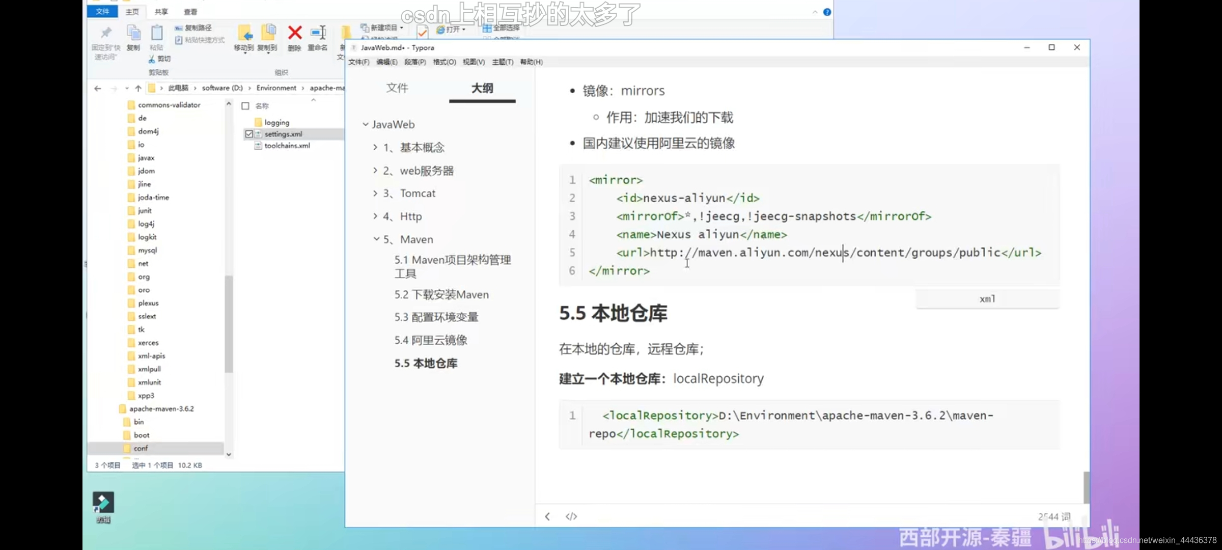Click the Move To icon in toolbar

[245, 37]
